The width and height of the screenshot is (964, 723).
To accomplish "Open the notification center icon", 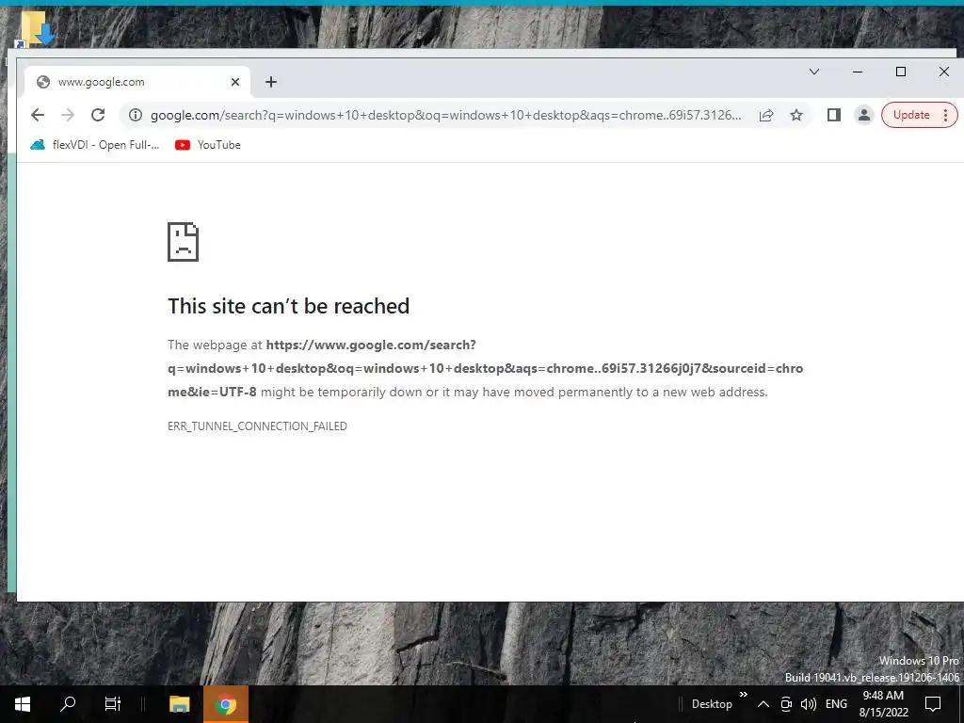I will click(x=933, y=704).
